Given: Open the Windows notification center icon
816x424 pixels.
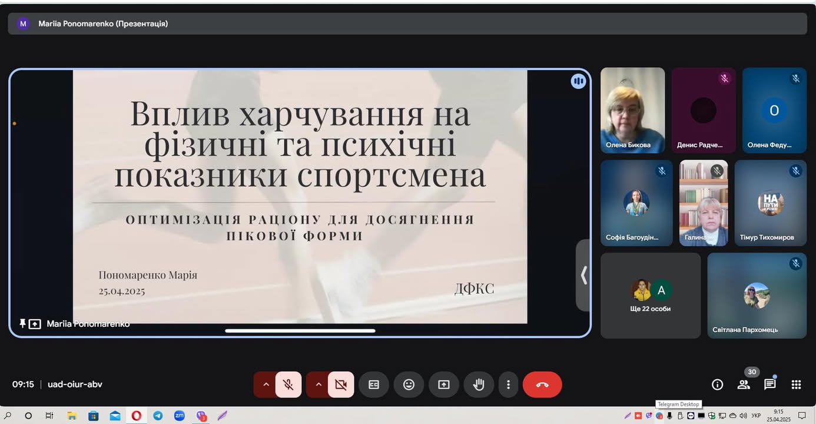Looking at the screenshot, I should coord(802,416).
